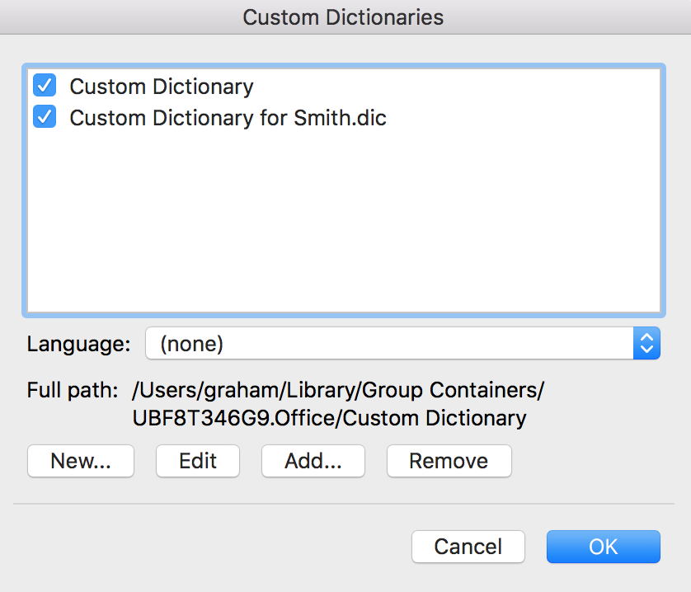Viewport: 691px width, 592px height.
Task: Confirm with the OK button
Action: [x=604, y=547]
